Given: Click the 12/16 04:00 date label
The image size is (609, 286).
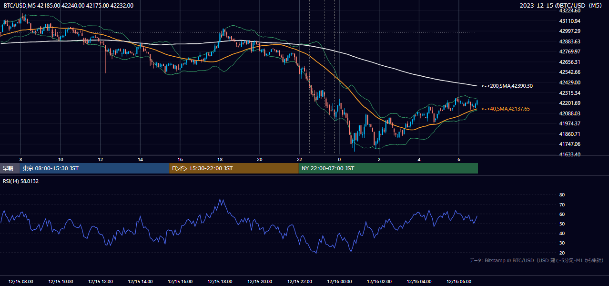Looking at the screenshot, I should (419, 282).
